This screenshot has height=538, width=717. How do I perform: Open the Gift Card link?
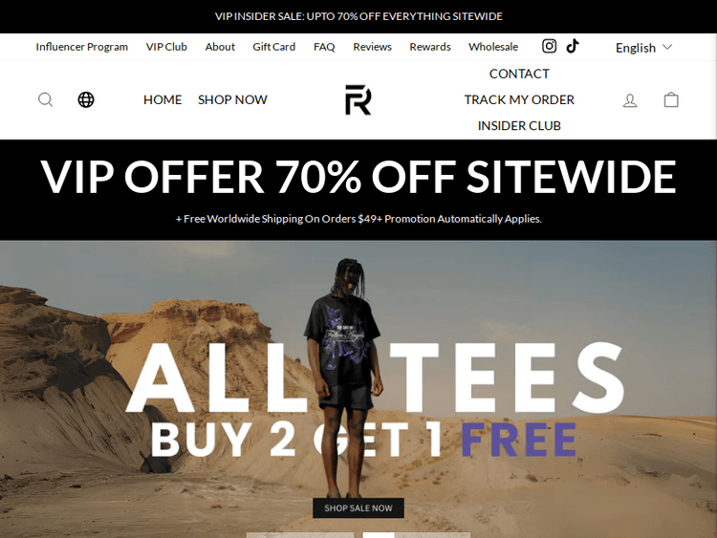point(274,47)
